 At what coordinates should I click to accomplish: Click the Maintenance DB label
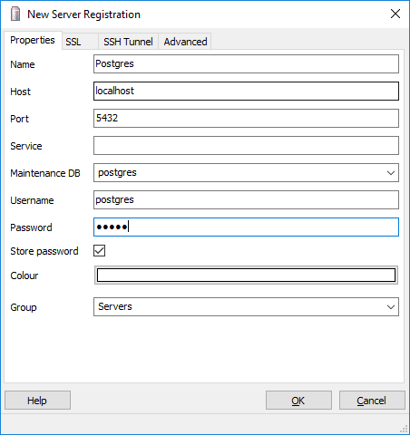click(45, 173)
